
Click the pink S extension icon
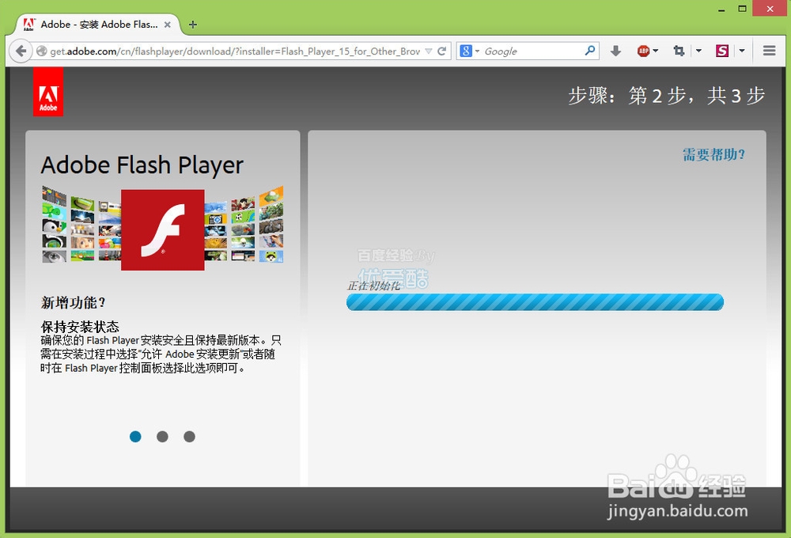(x=721, y=50)
